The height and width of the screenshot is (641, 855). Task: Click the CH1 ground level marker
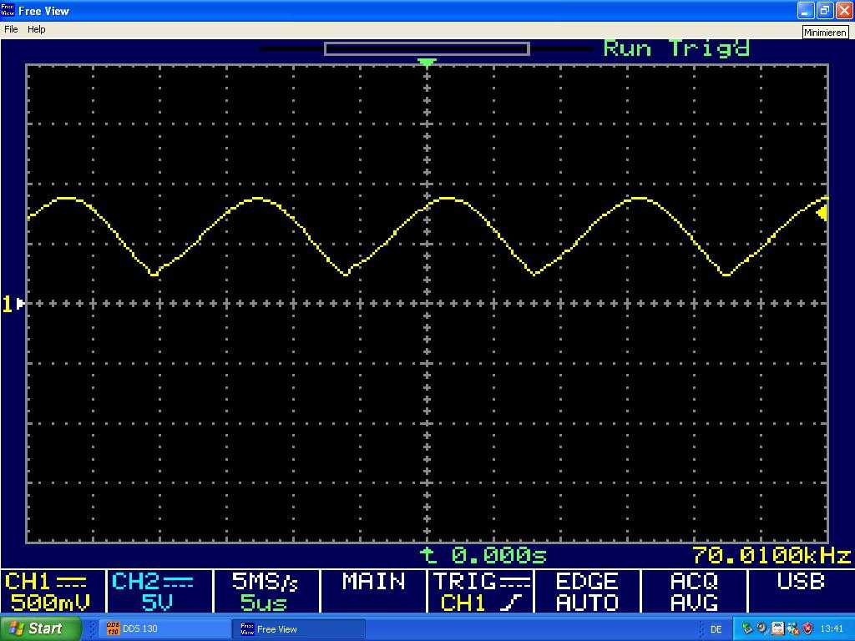coord(13,304)
